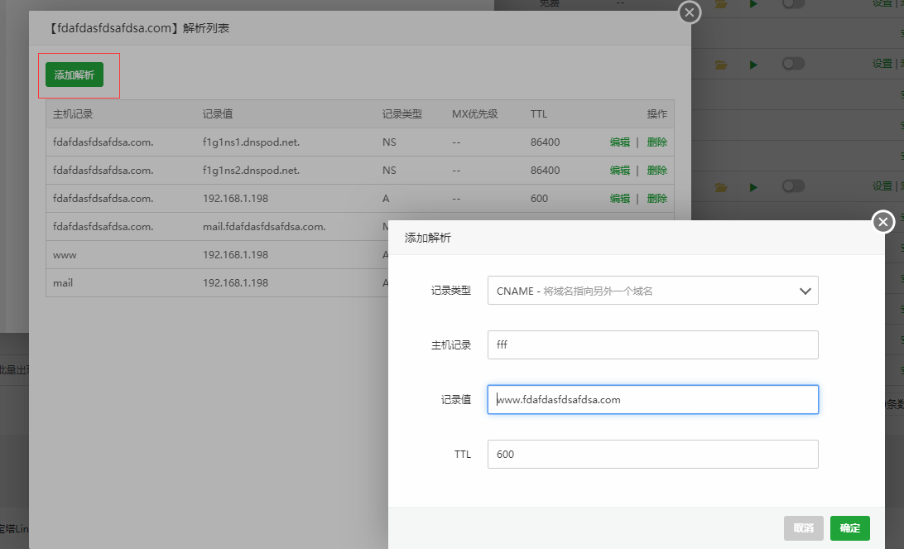Click the 记录类型 label in the dialog
The height and width of the screenshot is (549, 904).
point(451,291)
